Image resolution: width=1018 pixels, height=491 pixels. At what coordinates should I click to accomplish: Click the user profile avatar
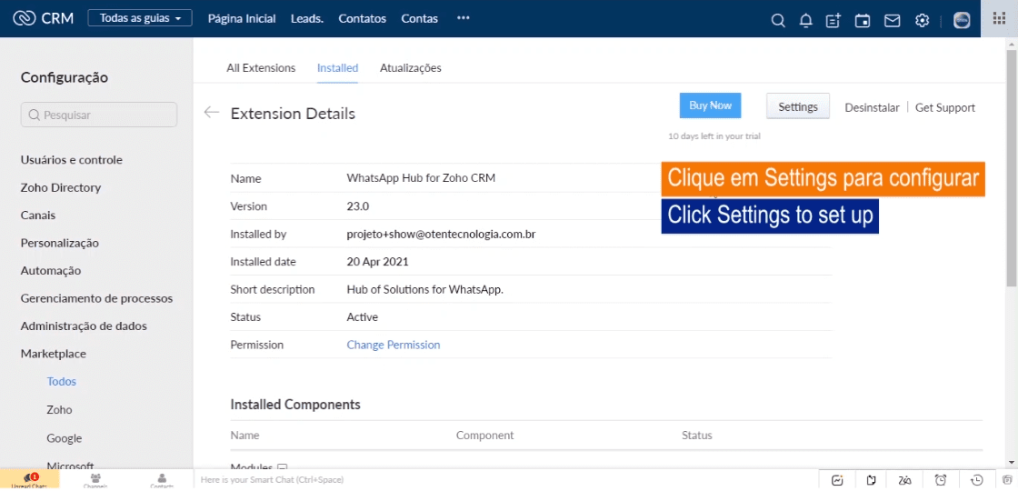[x=962, y=20]
